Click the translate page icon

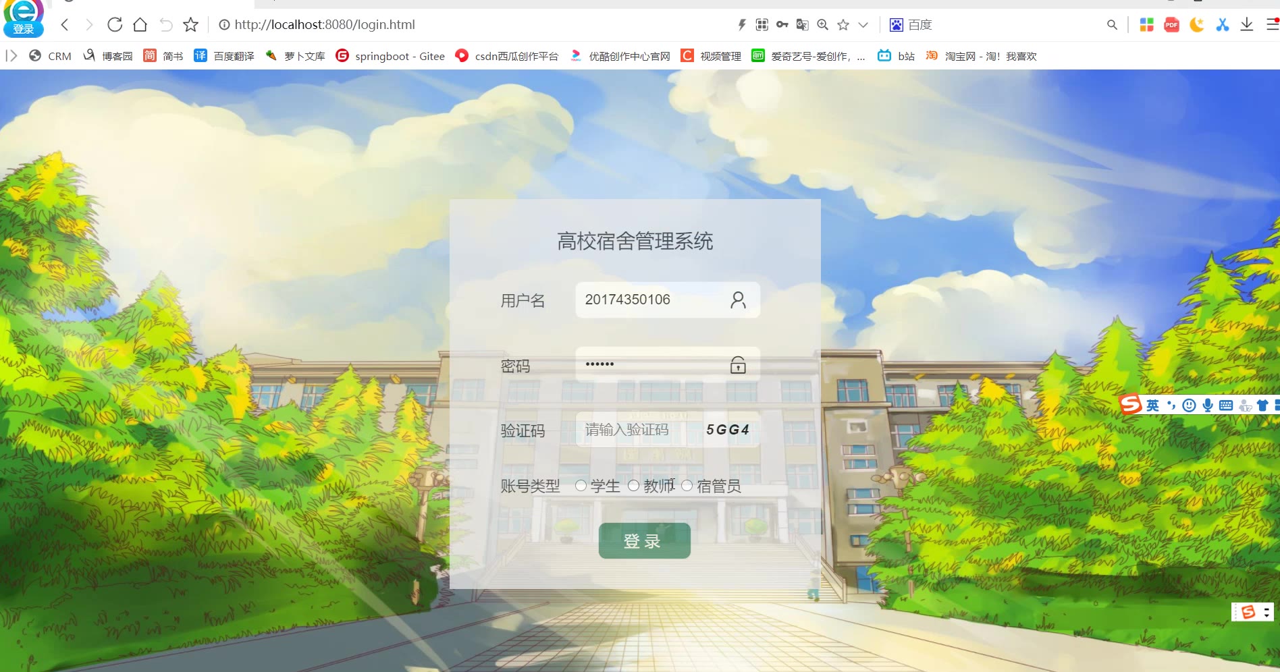[x=803, y=25]
